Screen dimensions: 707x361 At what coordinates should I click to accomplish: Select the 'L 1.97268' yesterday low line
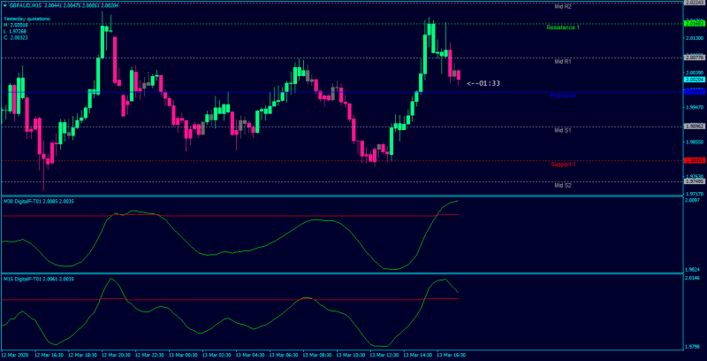[16, 32]
